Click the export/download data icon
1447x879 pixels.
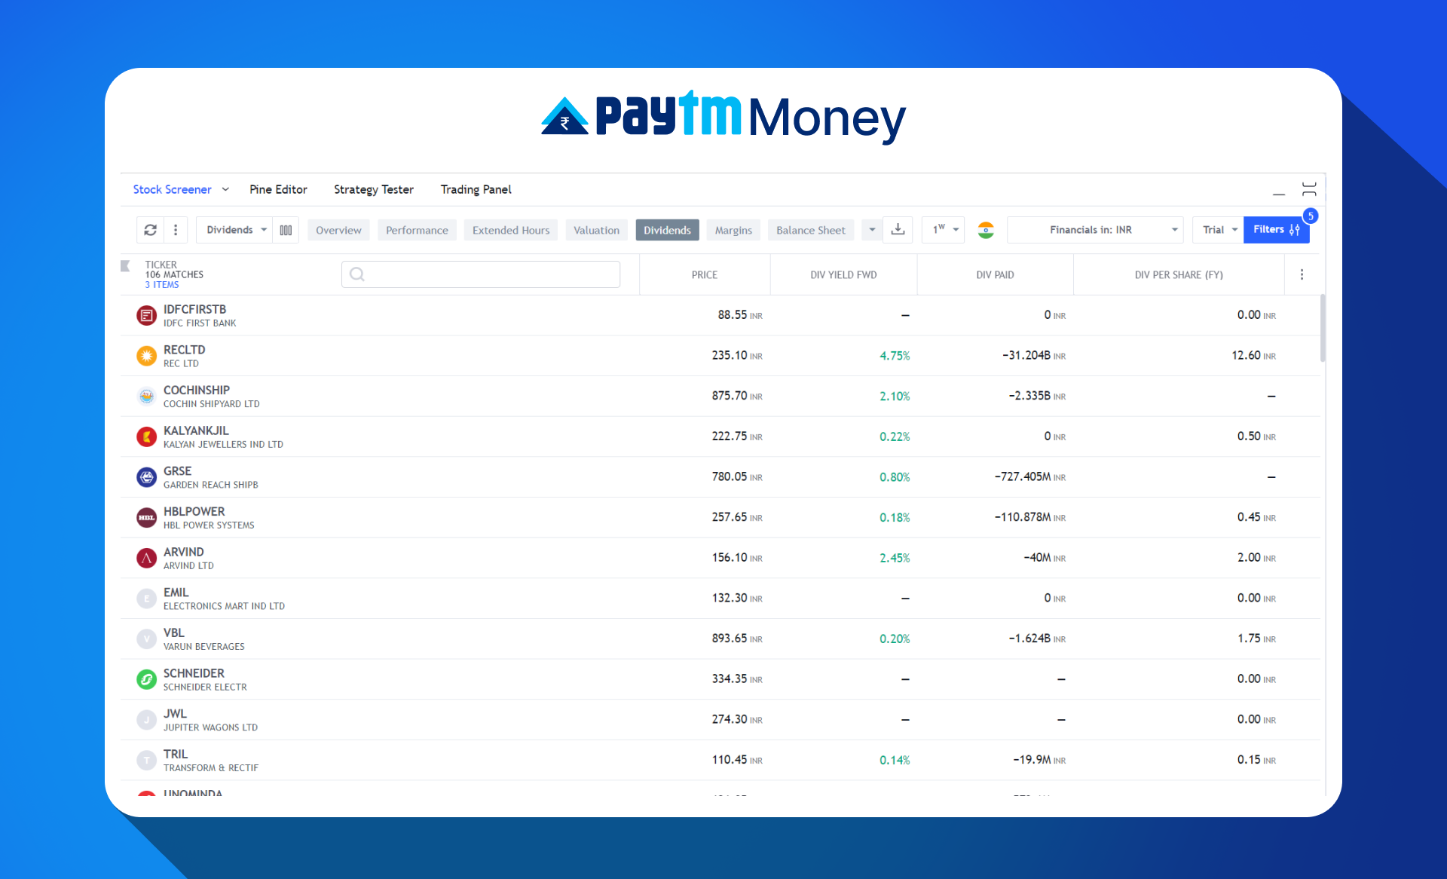click(898, 229)
